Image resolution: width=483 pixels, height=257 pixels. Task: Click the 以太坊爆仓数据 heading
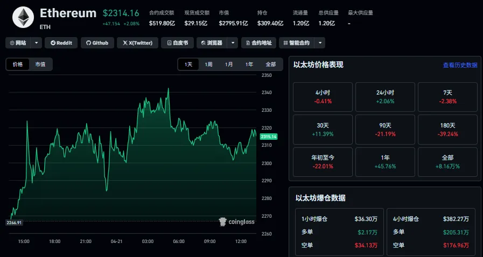point(320,198)
